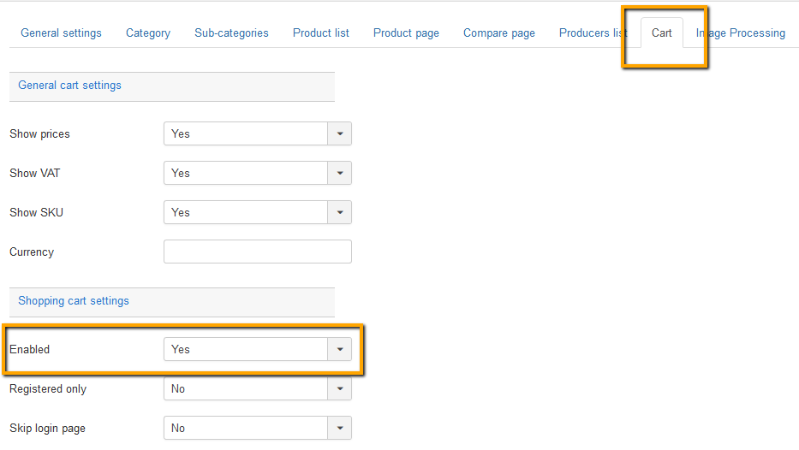This screenshot has width=799, height=450.
Task: Click the Shopping cart settings heading
Action: click(74, 301)
